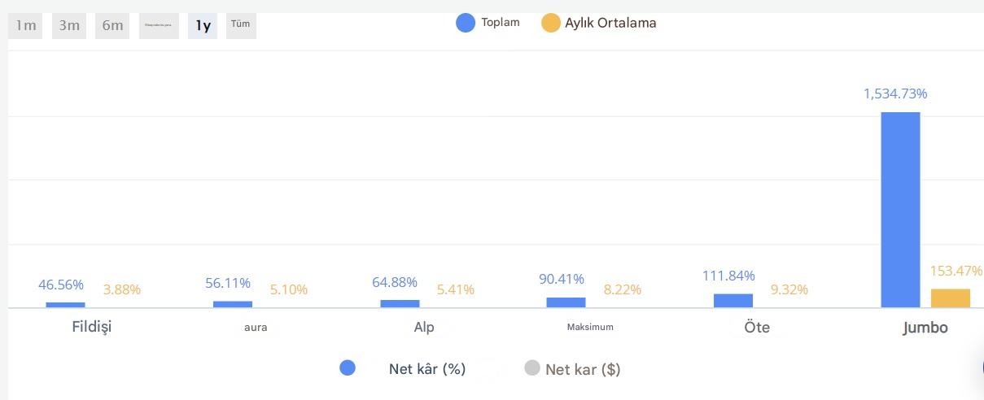
Task: Select the Net kâr (%) radio option
Action: click(348, 368)
